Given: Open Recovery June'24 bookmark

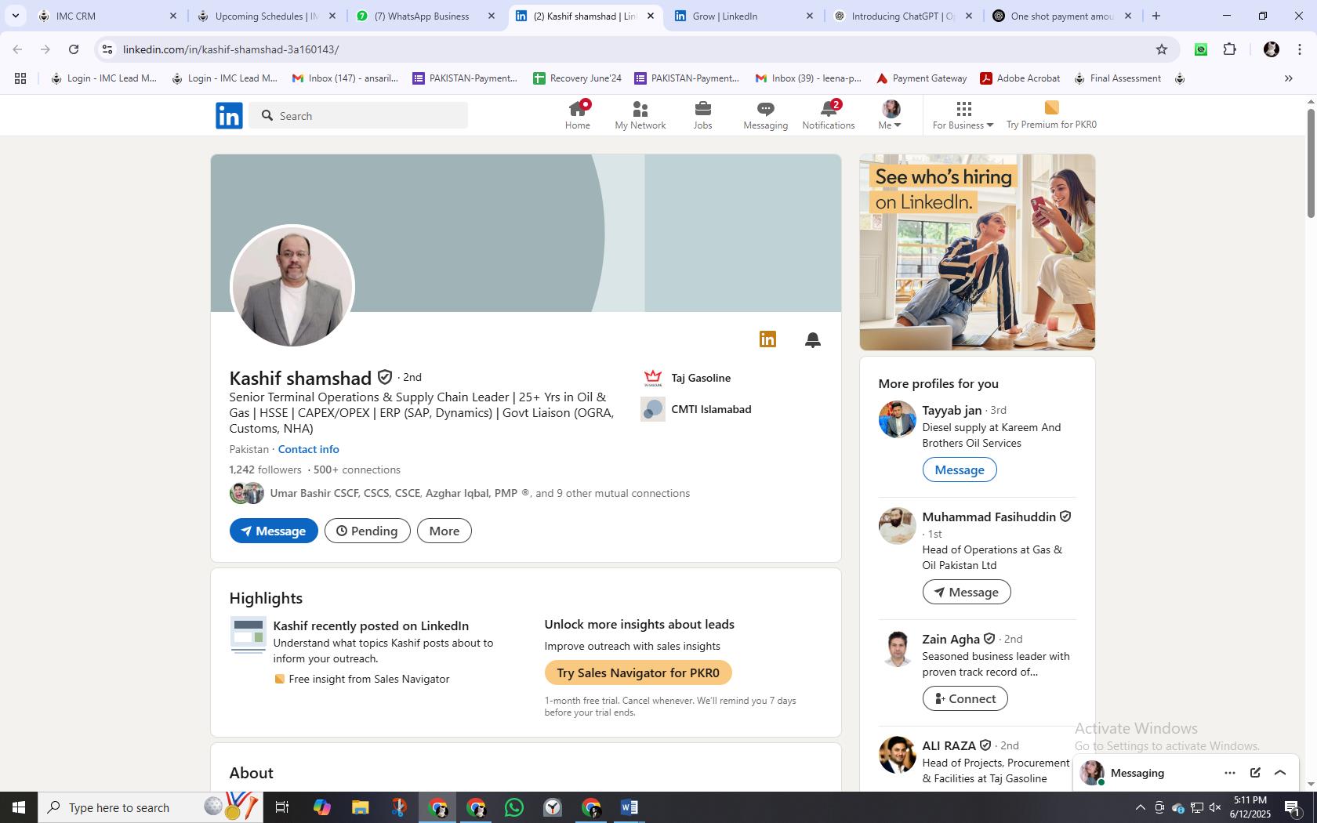Looking at the screenshot, I should coord(577,78).
